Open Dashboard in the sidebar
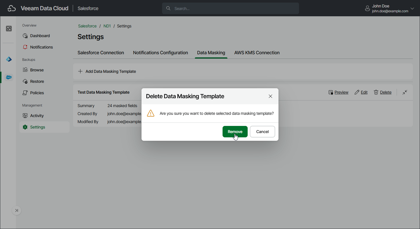Image resolution: width=420 pixels, height=229 pixels. click(45, 36)
